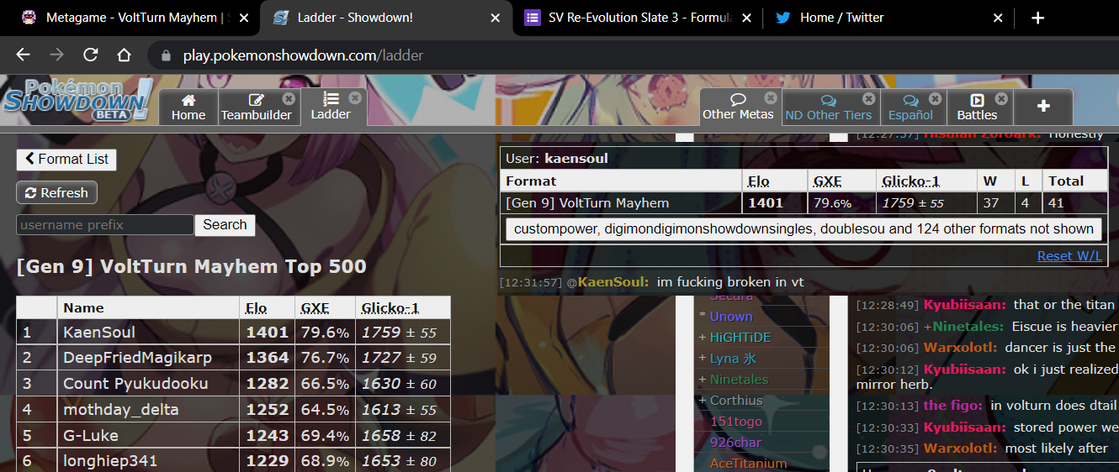Viewport: 1119px width, 472px height.
Task: Close the Teambuilder tab
Action: [289, 98]
